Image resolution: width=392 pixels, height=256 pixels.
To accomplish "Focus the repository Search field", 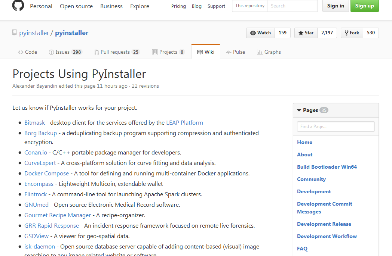I will [x=293, y=6].
